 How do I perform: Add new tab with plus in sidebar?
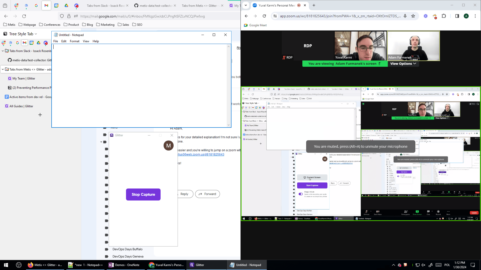click(40, 115)
